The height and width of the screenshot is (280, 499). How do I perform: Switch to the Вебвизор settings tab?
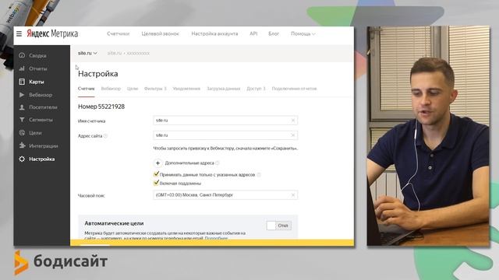point(111,89)
